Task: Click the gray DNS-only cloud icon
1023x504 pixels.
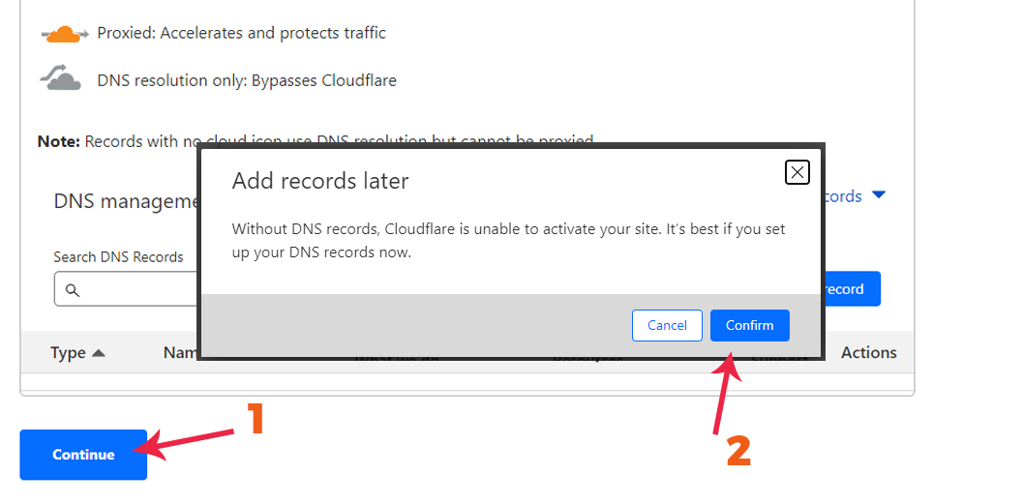Action: pyautogui.click(x=61, y=79)
